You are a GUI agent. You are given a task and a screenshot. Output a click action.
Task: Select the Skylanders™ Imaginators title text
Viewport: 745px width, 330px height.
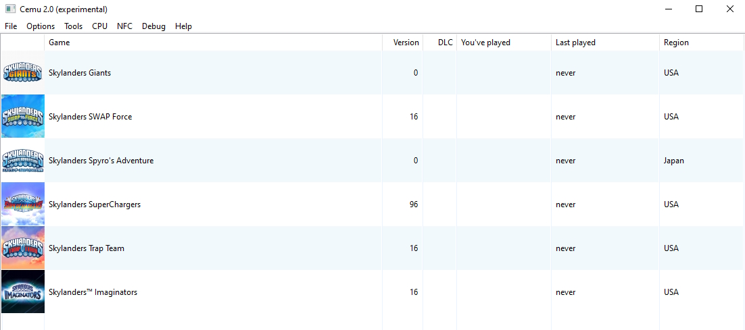click(x=93, y=292)
